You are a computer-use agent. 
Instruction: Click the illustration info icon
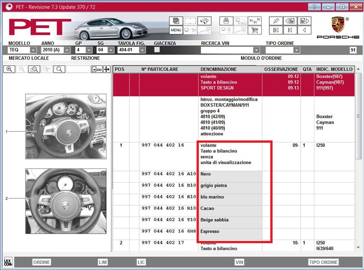pyautogui.click(x=204, y=30)
